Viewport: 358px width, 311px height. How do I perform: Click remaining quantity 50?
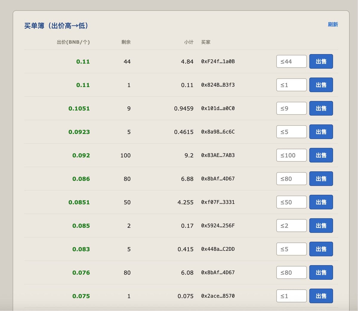tap(127, 202)
